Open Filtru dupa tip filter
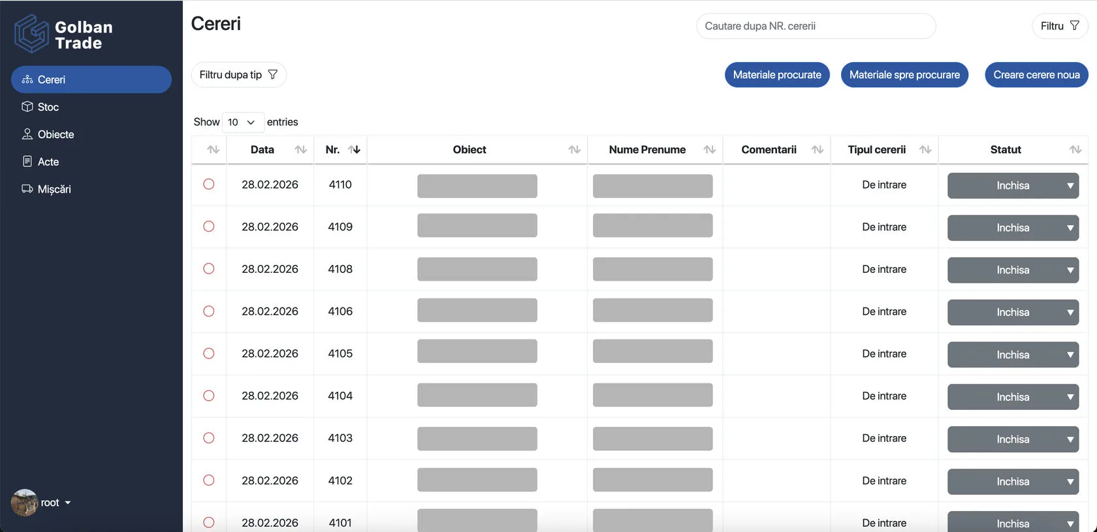The image size is (1097, 532). point(238,75)
